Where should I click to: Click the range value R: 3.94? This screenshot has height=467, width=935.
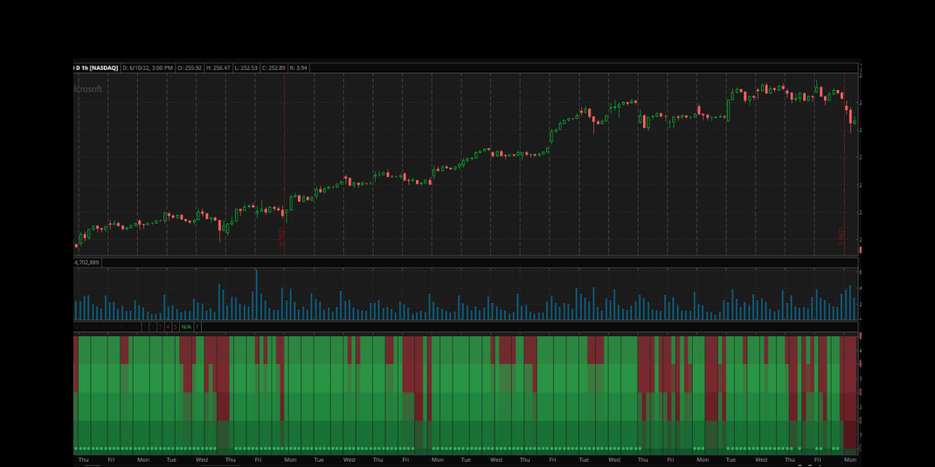click(299, 68)
